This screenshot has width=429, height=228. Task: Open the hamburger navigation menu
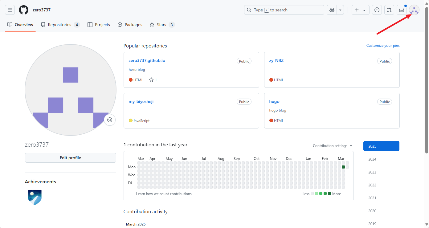click(10, 10)
